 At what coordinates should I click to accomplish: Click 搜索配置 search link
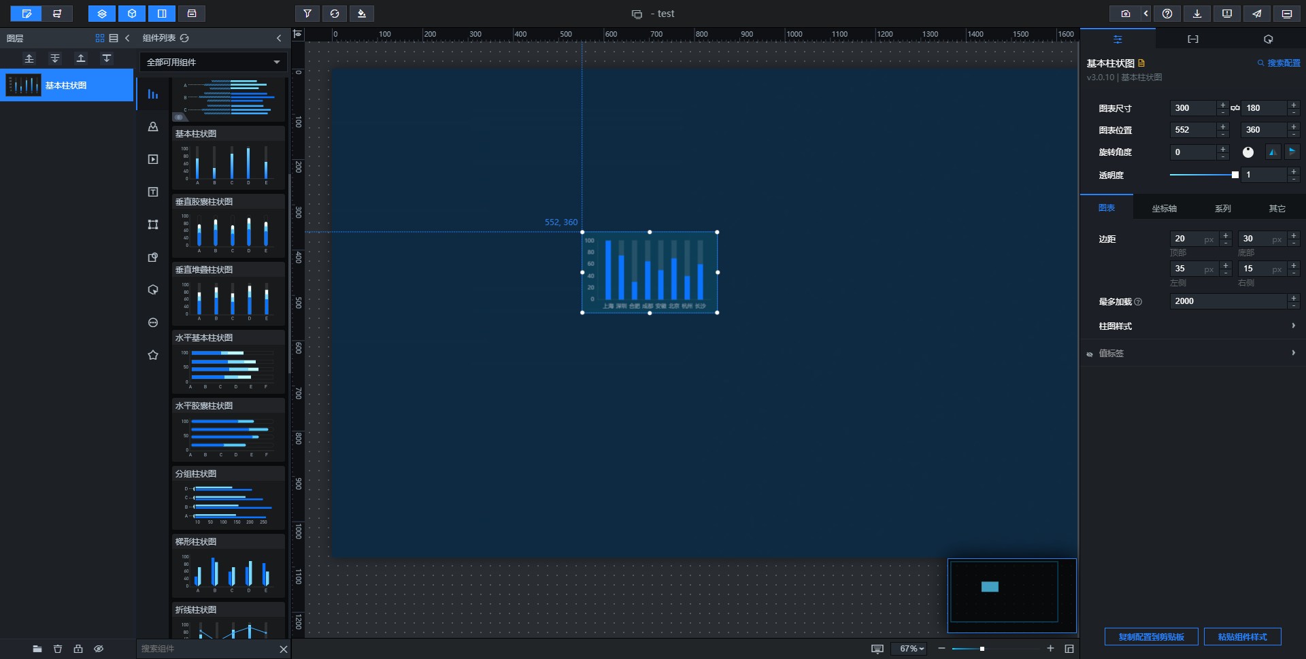(1279, 63)
